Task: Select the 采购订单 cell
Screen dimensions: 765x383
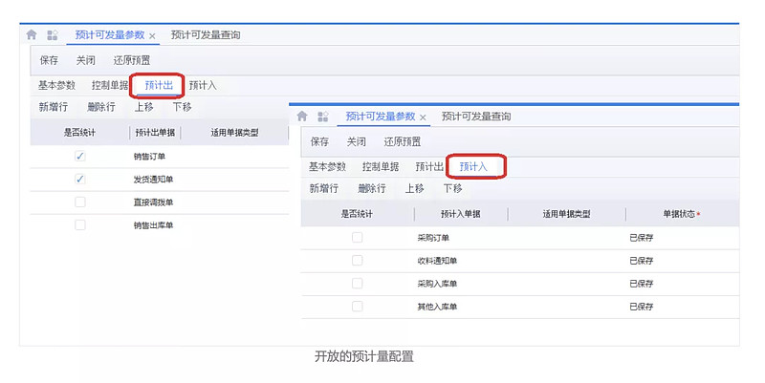Action: coord(433,238)
